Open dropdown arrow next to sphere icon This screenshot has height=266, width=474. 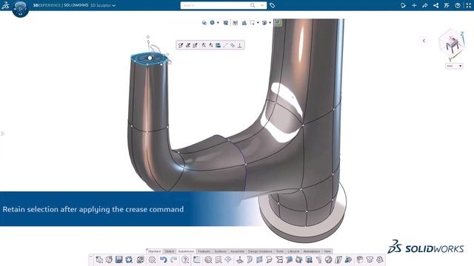click(x=218, y=23)
